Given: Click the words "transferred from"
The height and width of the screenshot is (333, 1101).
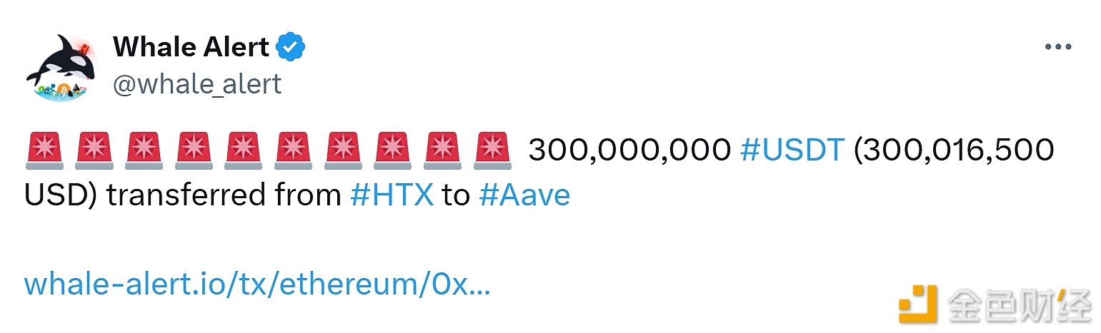Looking at the screenshot, I should [224, 195].
